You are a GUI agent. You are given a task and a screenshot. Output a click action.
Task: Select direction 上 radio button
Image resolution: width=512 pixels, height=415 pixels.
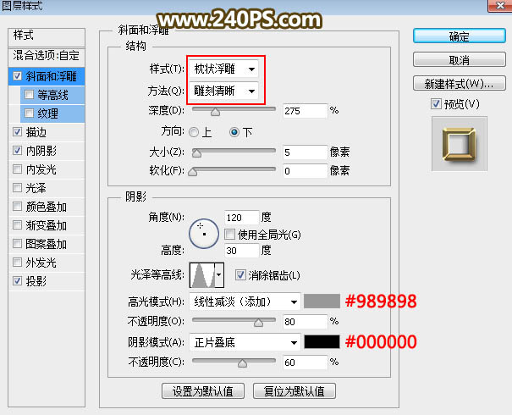pyautogui.click(x=194, y=132)
